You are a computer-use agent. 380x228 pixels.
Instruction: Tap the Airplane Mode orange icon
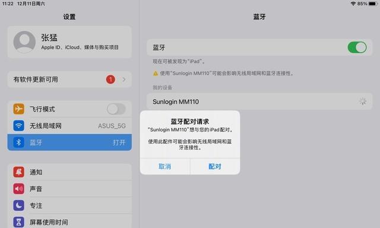tap(18, 109)
